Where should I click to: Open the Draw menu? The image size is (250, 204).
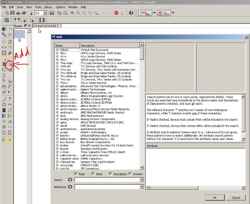point(20,7)
